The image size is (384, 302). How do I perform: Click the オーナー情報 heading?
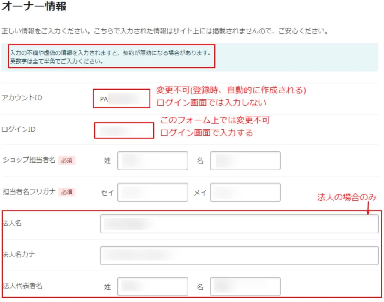click(x=34, y=7)
